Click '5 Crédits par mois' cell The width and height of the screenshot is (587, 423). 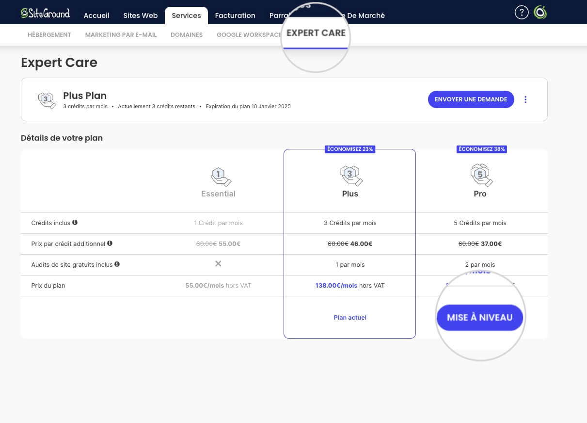(480, 223)
